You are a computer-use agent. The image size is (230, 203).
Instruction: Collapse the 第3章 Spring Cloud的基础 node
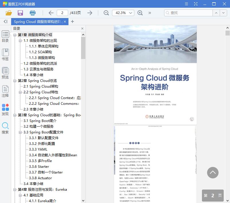pos(15,115)
